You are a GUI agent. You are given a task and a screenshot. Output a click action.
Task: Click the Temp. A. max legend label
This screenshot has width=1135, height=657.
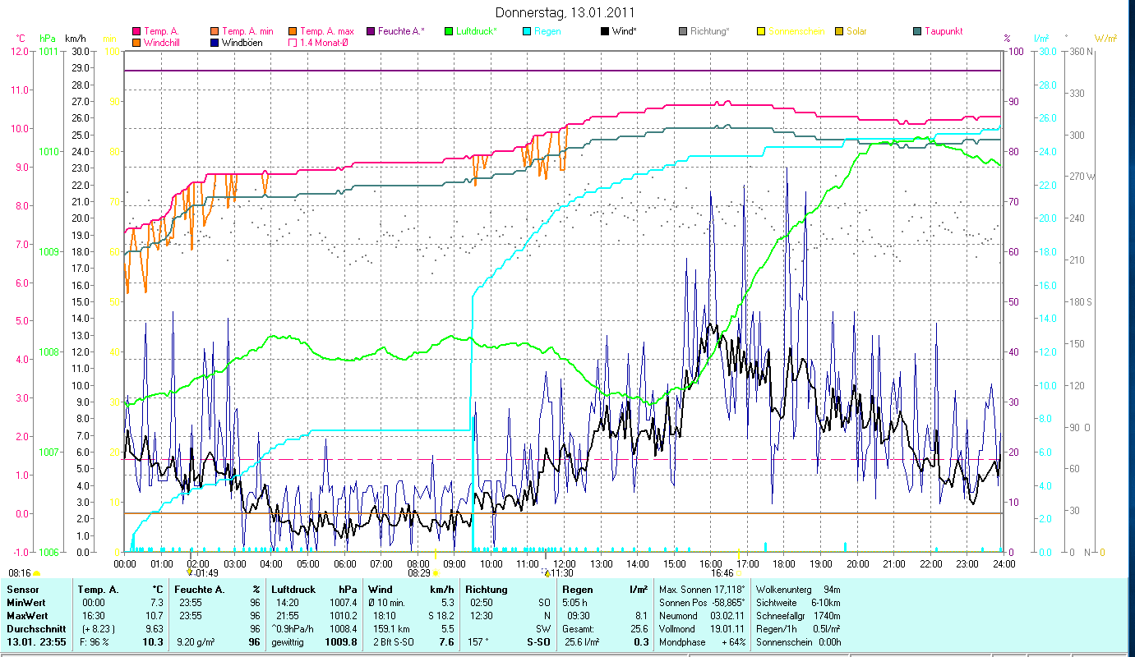(326, 31)
